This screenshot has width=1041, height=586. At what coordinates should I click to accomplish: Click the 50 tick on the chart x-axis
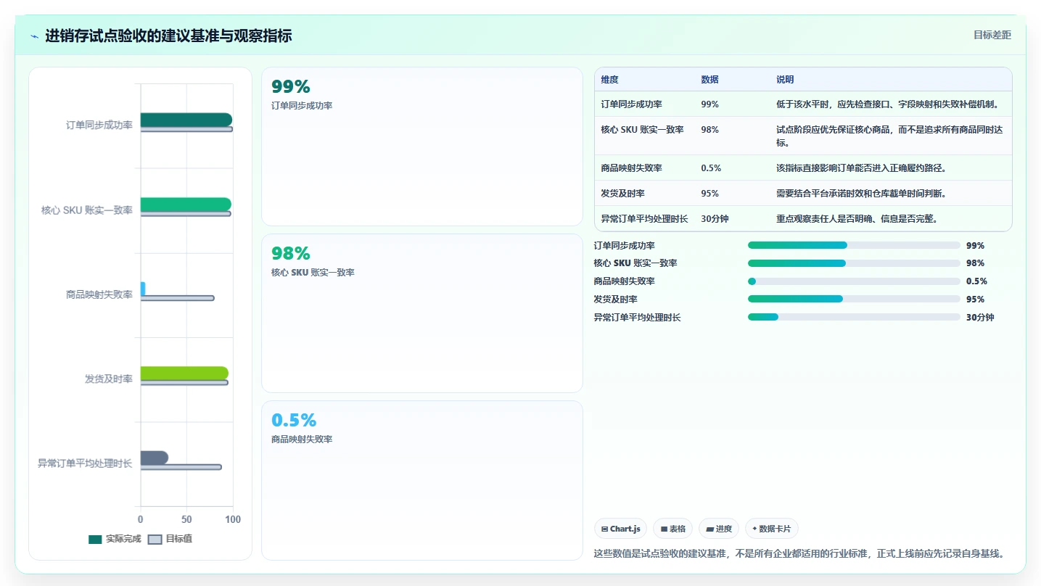pos(186,520)
